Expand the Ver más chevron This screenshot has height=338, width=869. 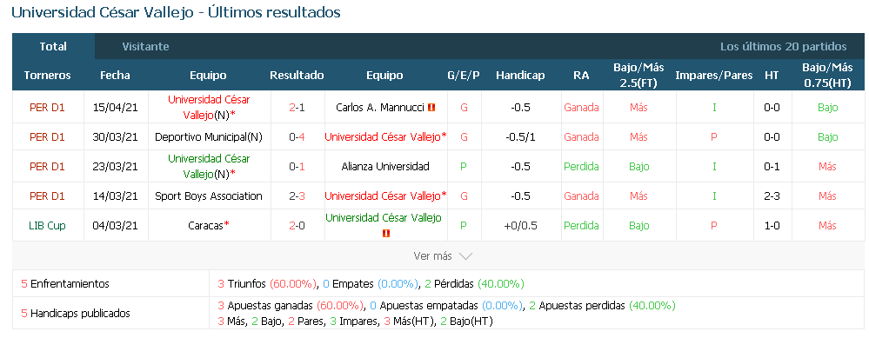465,256
